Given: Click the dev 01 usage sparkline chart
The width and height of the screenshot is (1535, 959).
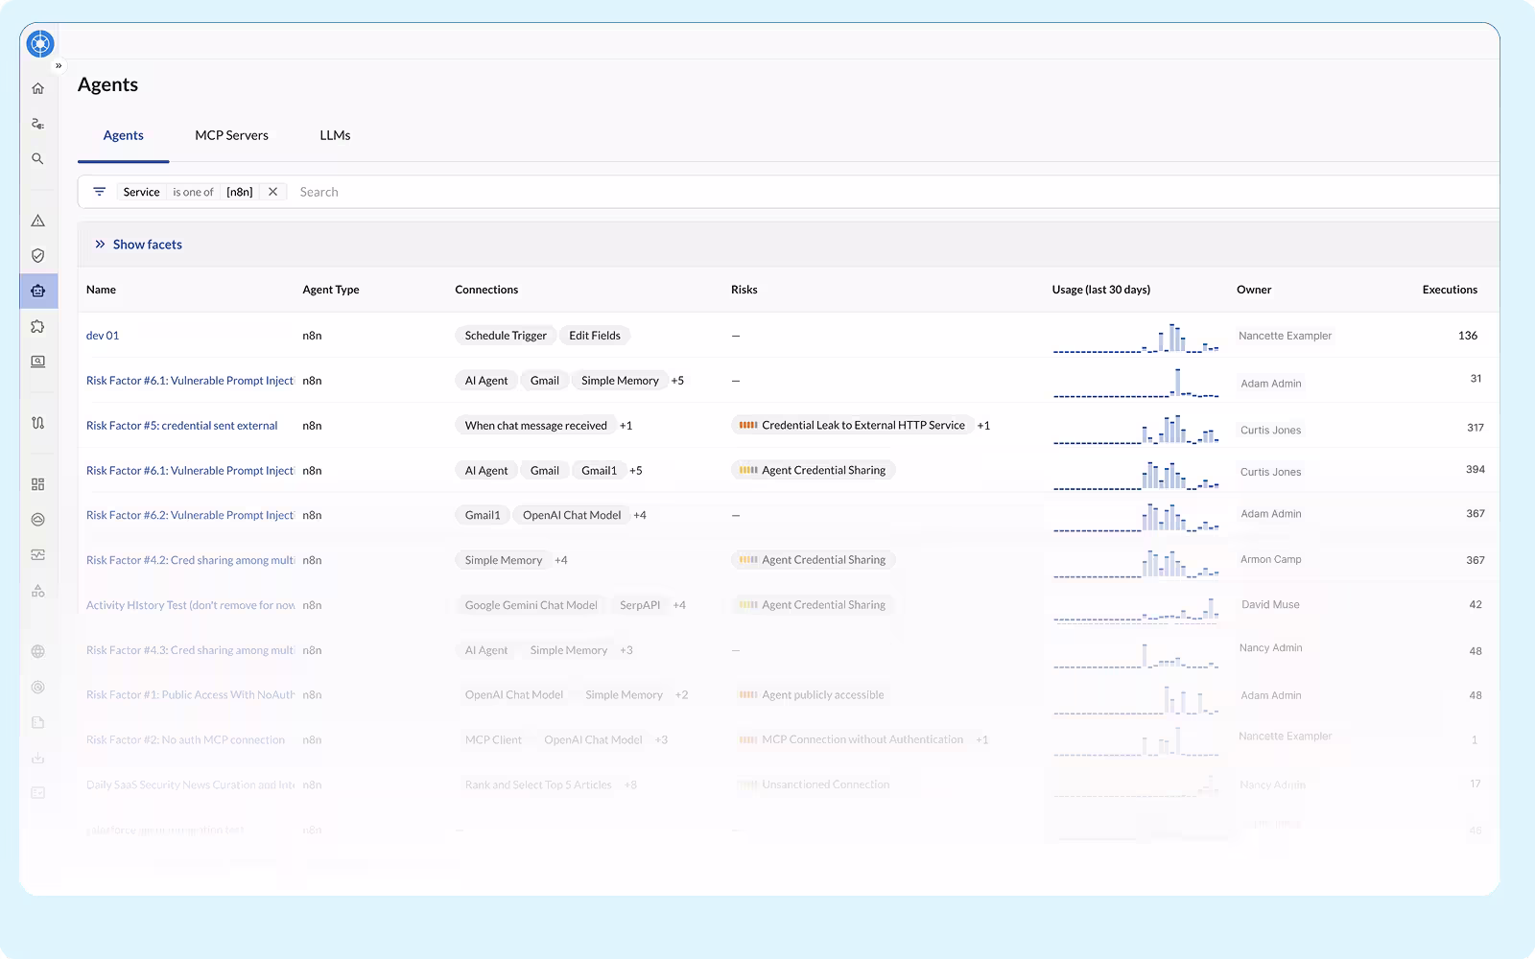Looking at the screenshot, I should 1136,338.
